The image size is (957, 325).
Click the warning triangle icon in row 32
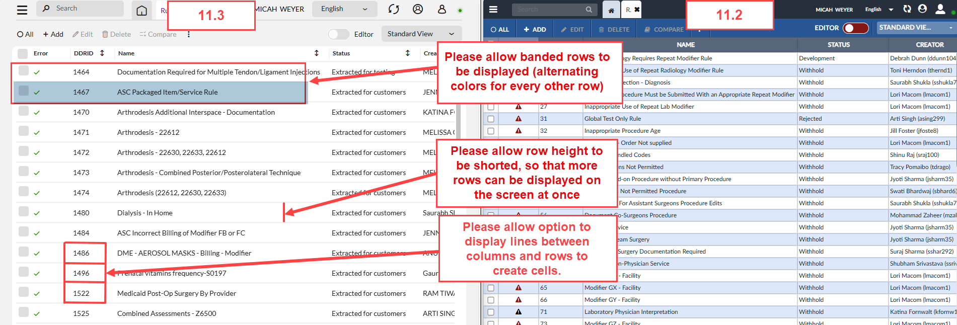[519, 131]
